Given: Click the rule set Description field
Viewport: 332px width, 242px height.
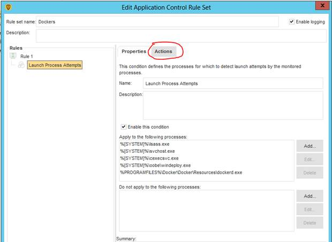Looking at the screenshot, I should 181,36.
